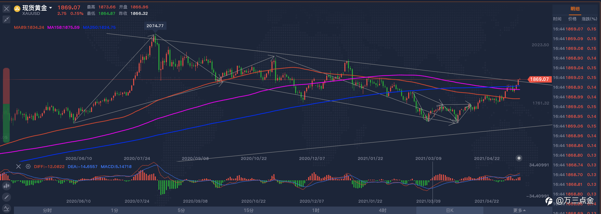Open the 明细 details tab

(x=575, y=9)
